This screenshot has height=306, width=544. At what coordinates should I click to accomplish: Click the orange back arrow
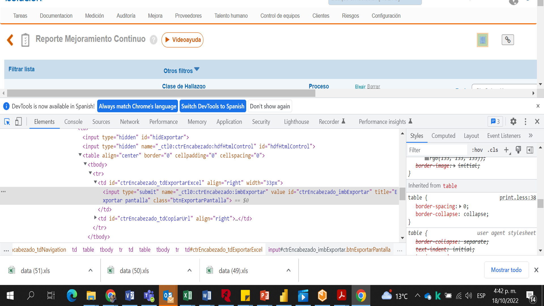point(10,40)
